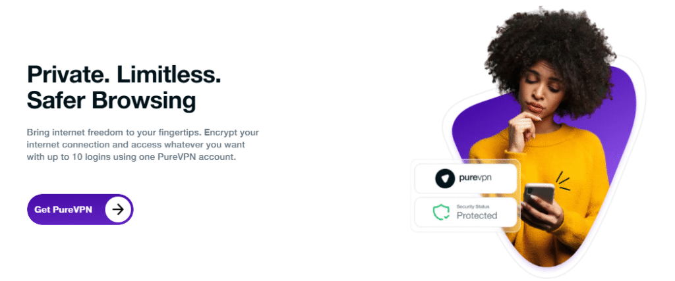Screen dimensions: 675x281
Task: Click the 'Get PureVPN' label text
Action: [63, 209]
